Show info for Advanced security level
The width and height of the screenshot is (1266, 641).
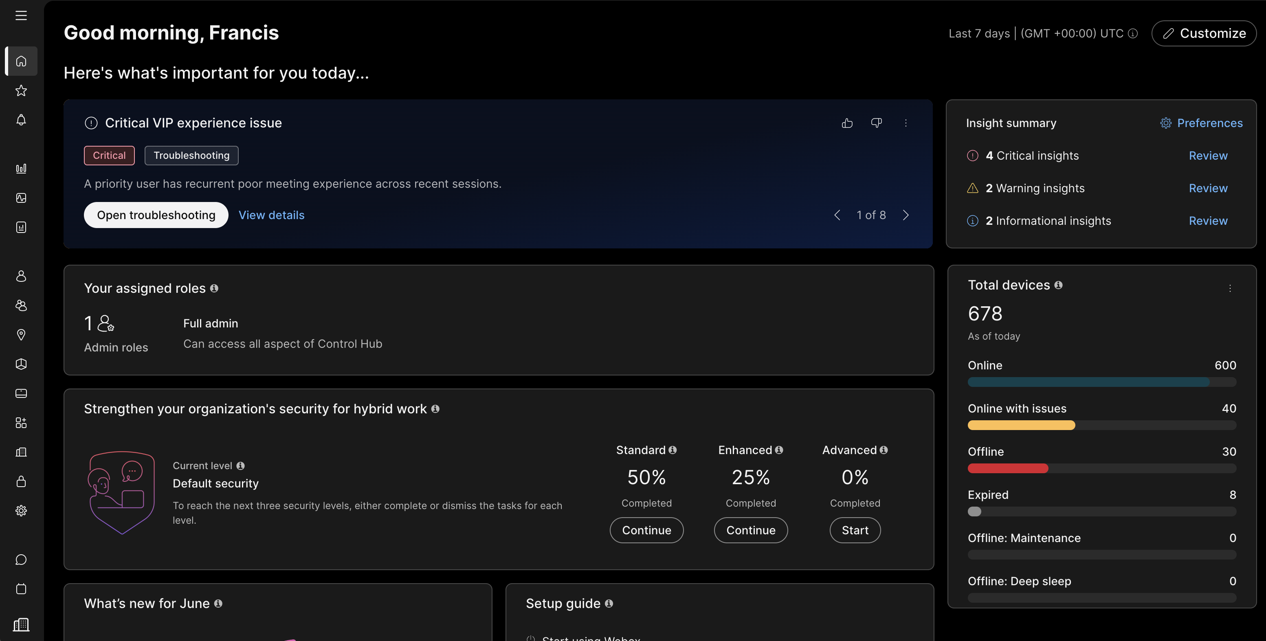[x=884, y=450]
